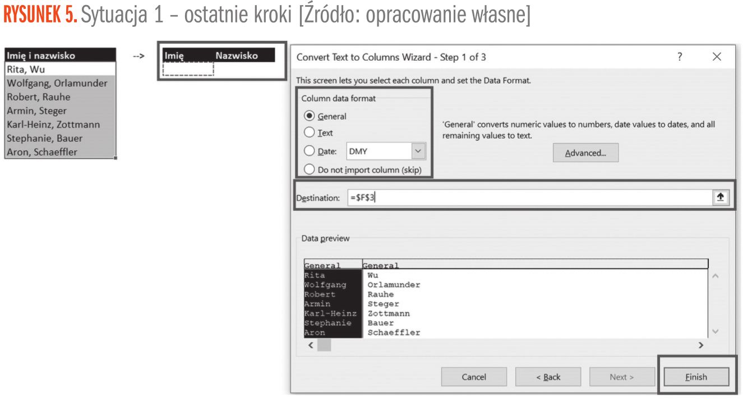Select the cell containing Rita, Wu
The image size is (743, 399).
coord(60,69)
